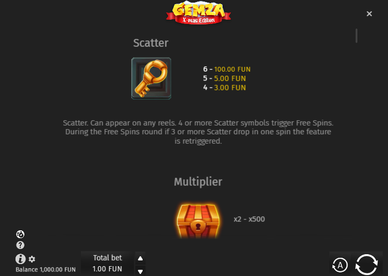This screenshot has height=276, width=388.
Task: Select the Scatter heading
Action: point(151,43)
